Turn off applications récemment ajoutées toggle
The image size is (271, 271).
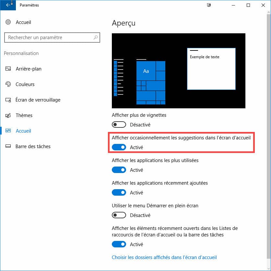[119, 192]
